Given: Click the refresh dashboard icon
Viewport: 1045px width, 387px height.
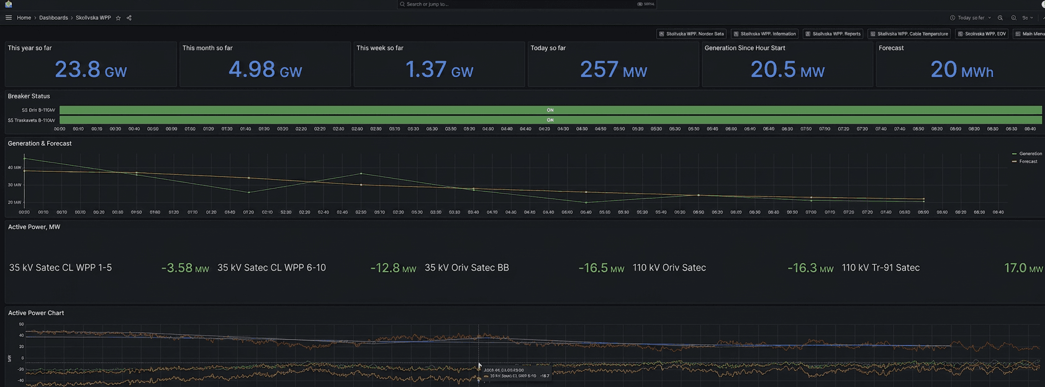Looking at the screenshot, I should click(1014, 18).
